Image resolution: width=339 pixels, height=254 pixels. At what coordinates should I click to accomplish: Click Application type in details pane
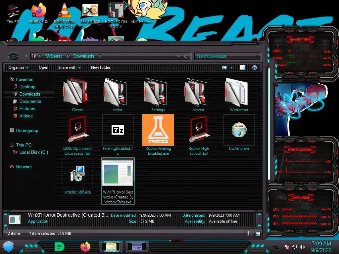[x=38, y=221]
